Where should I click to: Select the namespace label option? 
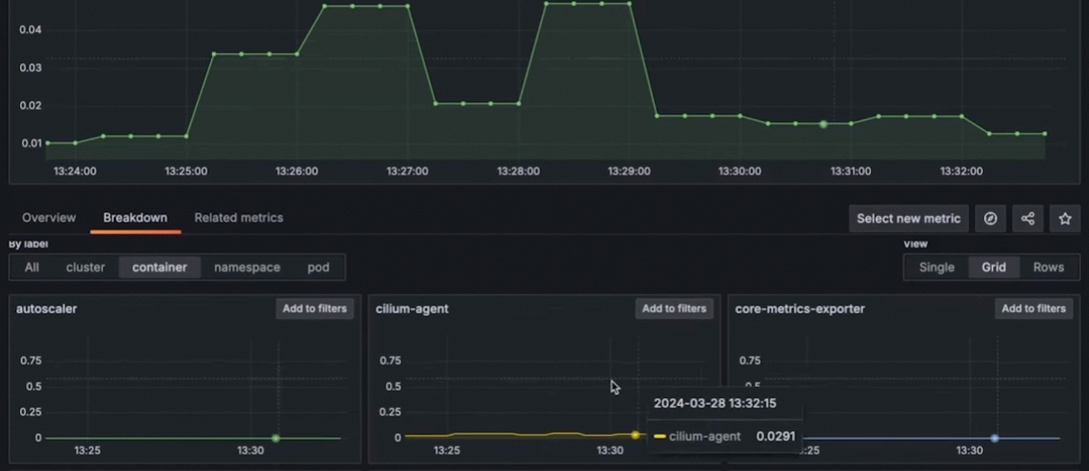247,267
